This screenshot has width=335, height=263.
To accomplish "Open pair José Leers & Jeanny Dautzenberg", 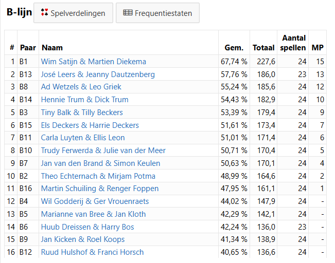I will click(x=98, y=74).
